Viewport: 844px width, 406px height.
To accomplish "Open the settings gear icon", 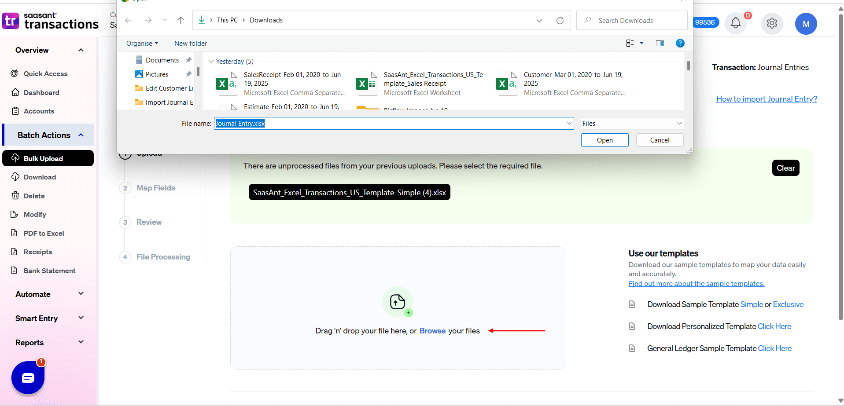I will [x=772, y=23].
